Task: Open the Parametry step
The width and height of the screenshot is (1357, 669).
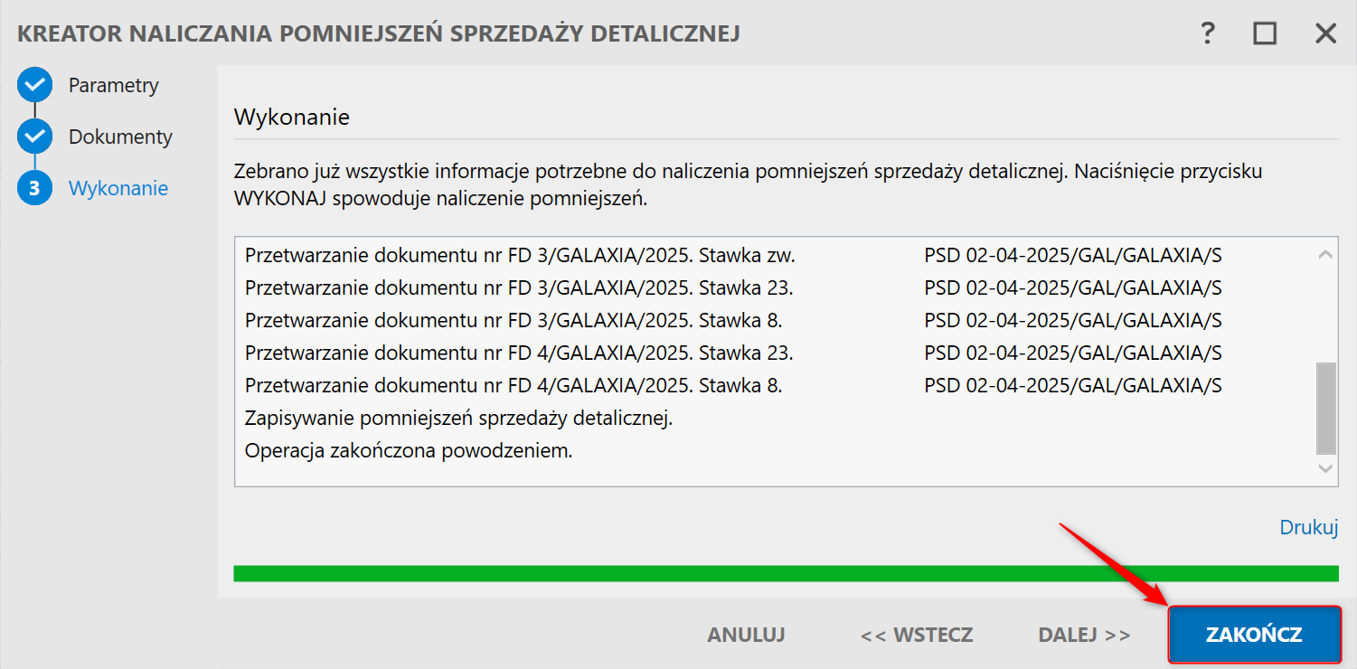Action: [x=114, y=86]
